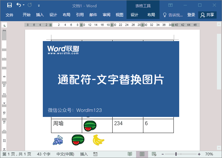Viewport: 222px width, 158px height.
Task: Open the Undo history dropdown arrow
Action: pos(24,5)
